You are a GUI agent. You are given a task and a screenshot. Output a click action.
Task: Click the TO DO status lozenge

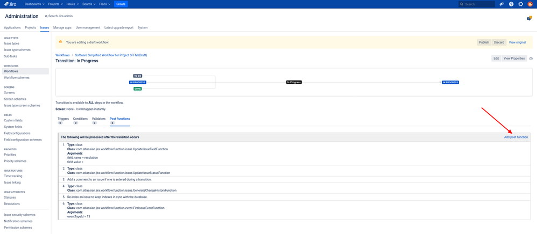click(138, 76)
